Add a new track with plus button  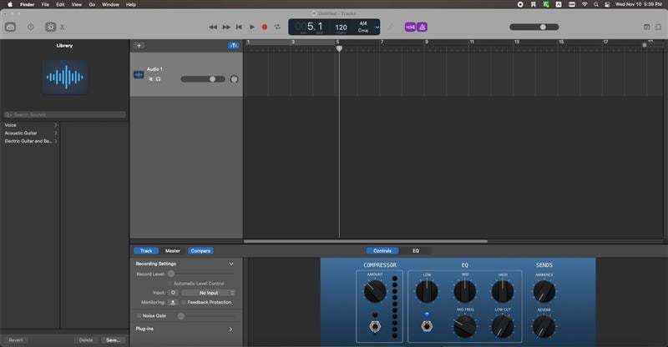139,46
